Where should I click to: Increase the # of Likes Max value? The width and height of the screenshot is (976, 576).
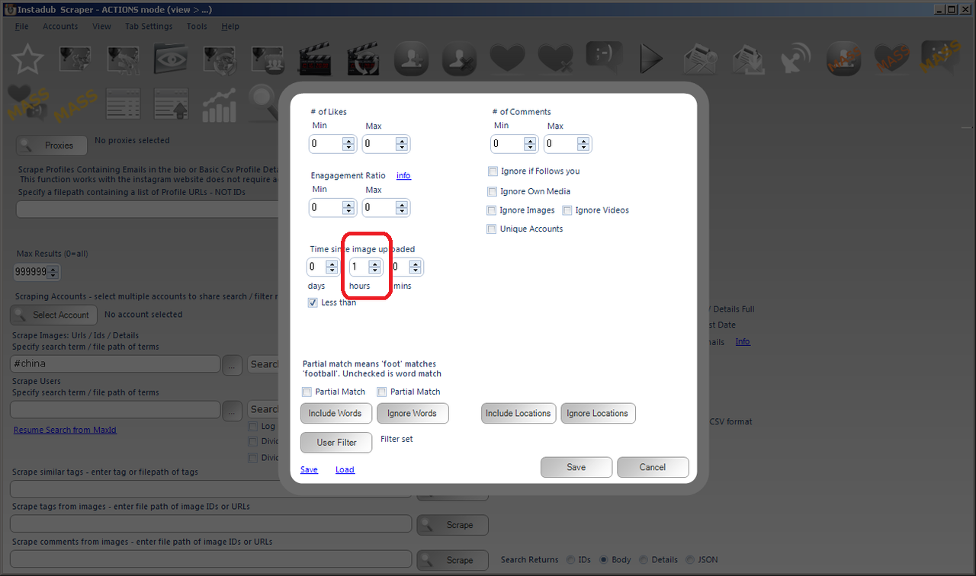[x=402, y=140]
